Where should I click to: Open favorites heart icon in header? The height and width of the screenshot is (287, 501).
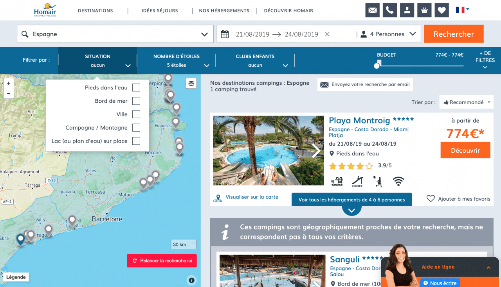(x=442, y=10)
